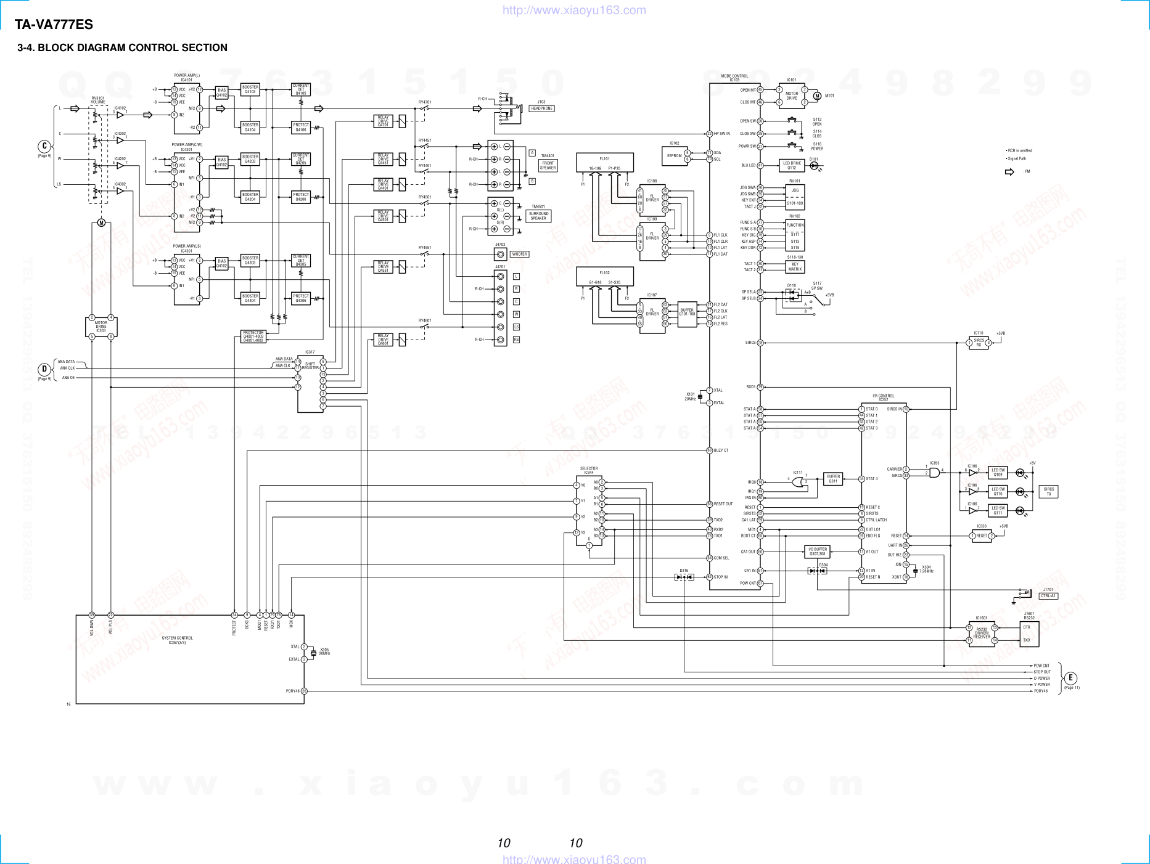Click the SYSTEM CONTROL IC357(3/3) label
Image resolution: width=1150 pixels, height=864 pixels.
coord(177,640)
